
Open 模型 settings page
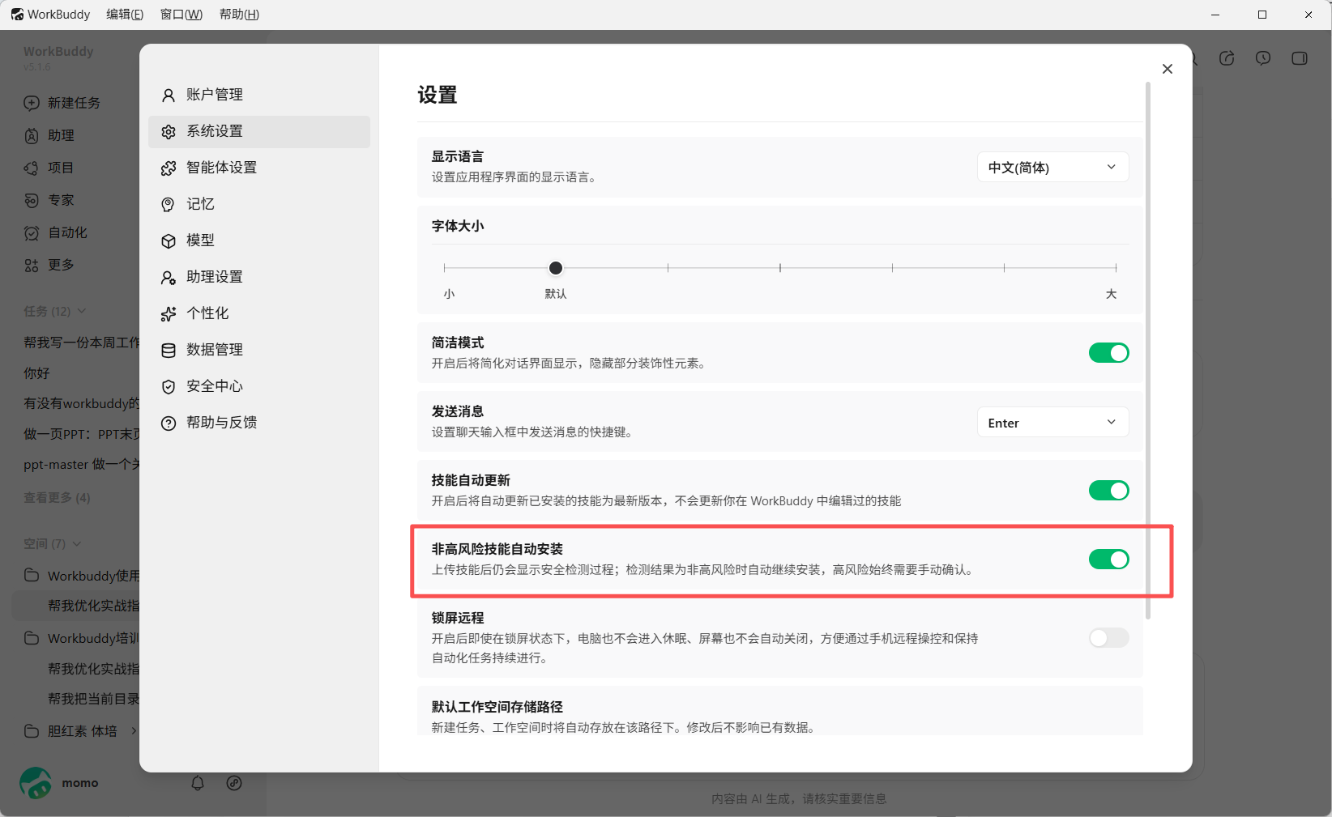pyautogui.click(x=259, y=240)
